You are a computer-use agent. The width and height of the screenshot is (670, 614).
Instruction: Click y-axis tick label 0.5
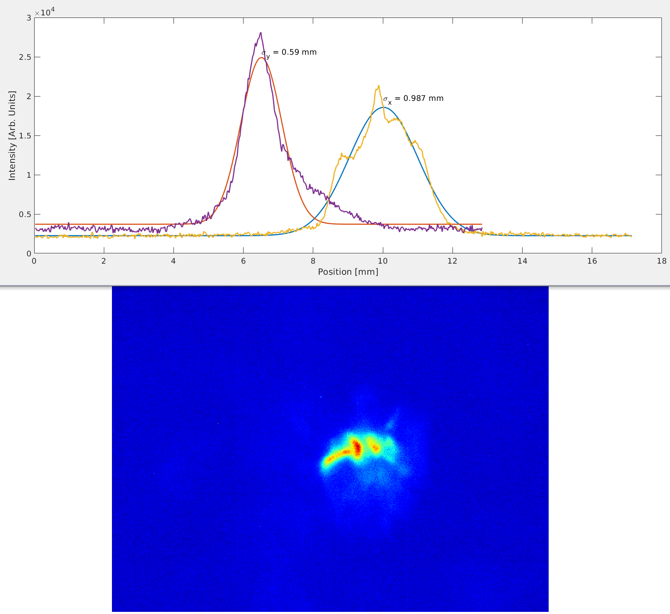click(x=24, y=214)
